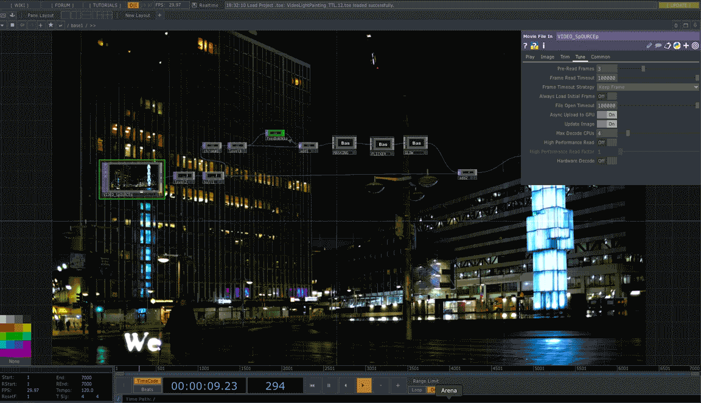This screenshot has height=403, width=701.
Task: Open the pane type dropdown arrow at path bar
Action: click(x=2, y=26)
